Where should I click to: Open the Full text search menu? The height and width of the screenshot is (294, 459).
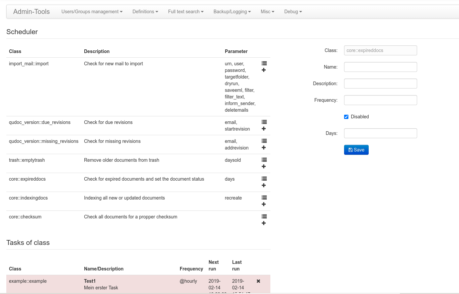[186, 12]
